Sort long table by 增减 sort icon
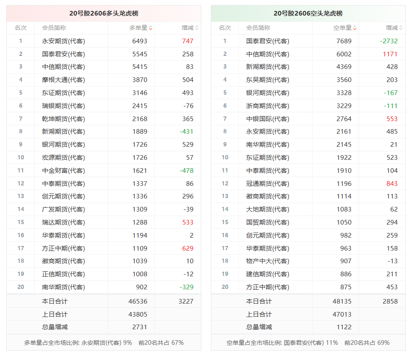This screenshot has width=410, height=357. click(x=197, y=28)
